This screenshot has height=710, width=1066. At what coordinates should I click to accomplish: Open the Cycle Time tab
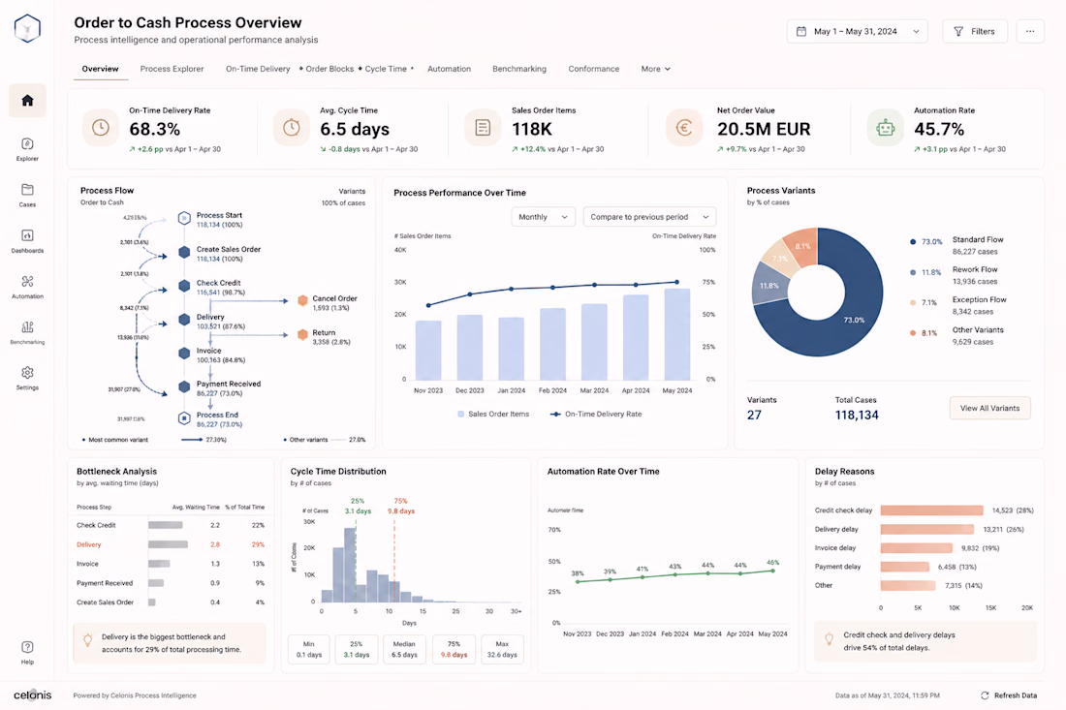coord(386,69)
